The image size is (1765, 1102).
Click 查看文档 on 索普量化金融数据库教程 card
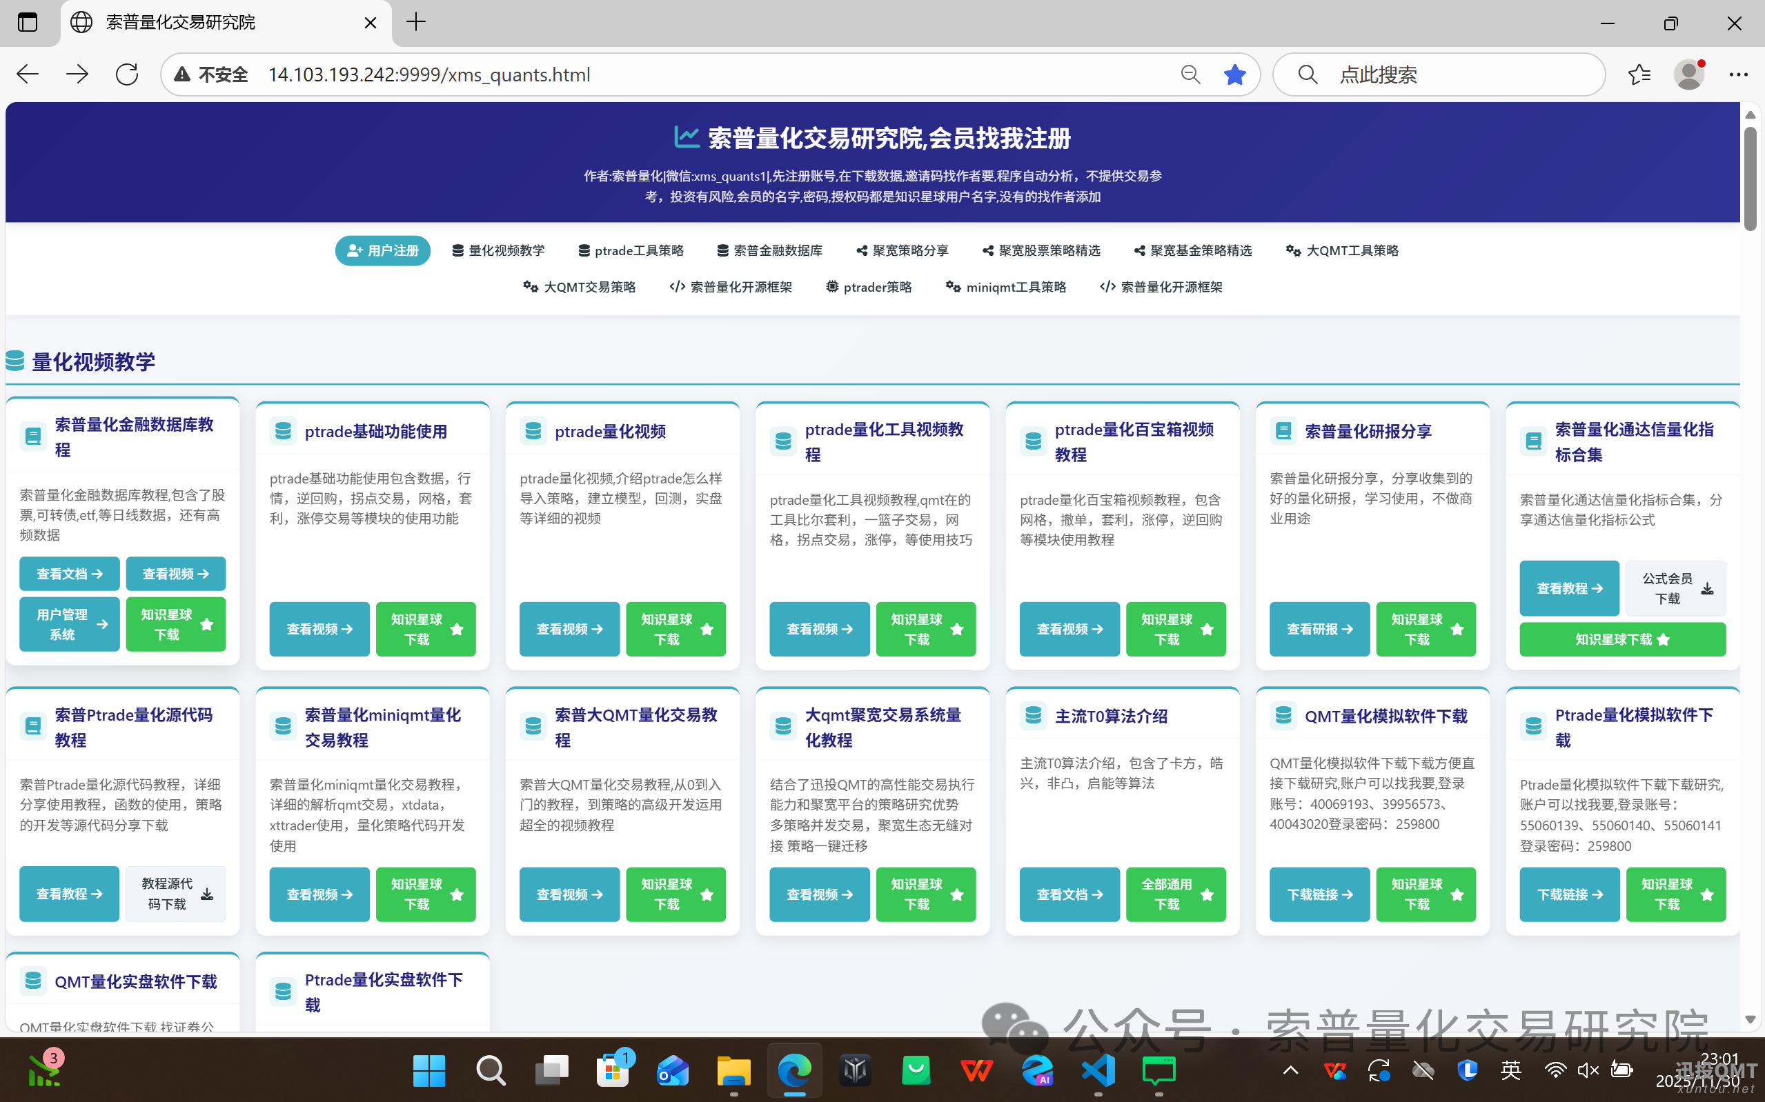click(x=69, y=574)
